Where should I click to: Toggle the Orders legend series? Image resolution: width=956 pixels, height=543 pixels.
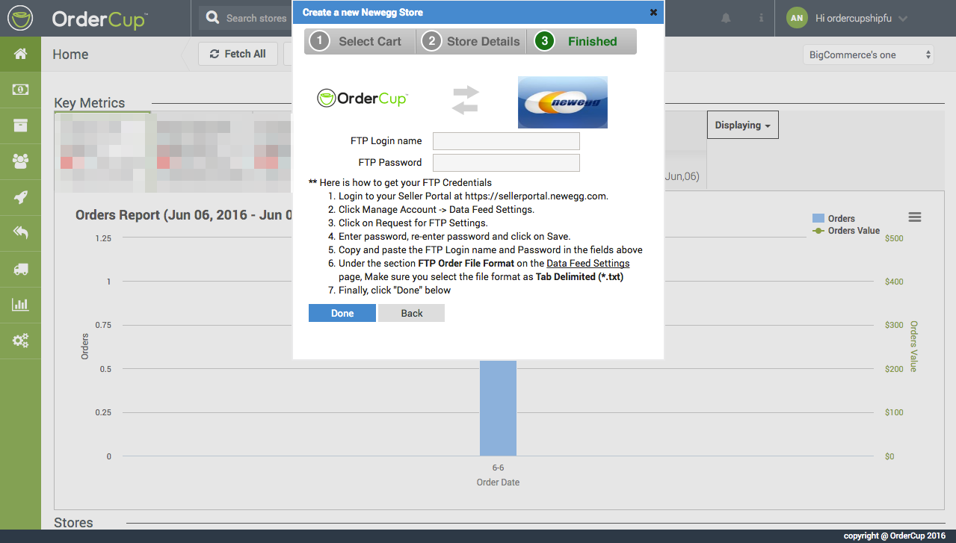pyautogui.click(x=833, y=219)
